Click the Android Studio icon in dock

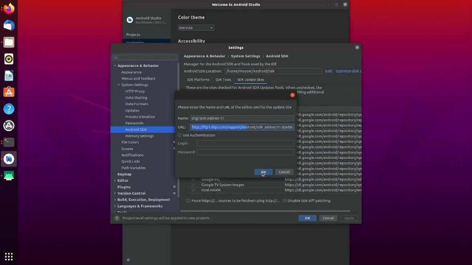[9, 159]
